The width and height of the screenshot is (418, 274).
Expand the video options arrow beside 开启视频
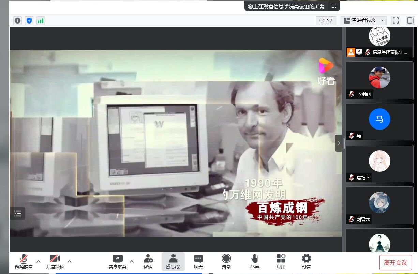(x=70, y=262)
